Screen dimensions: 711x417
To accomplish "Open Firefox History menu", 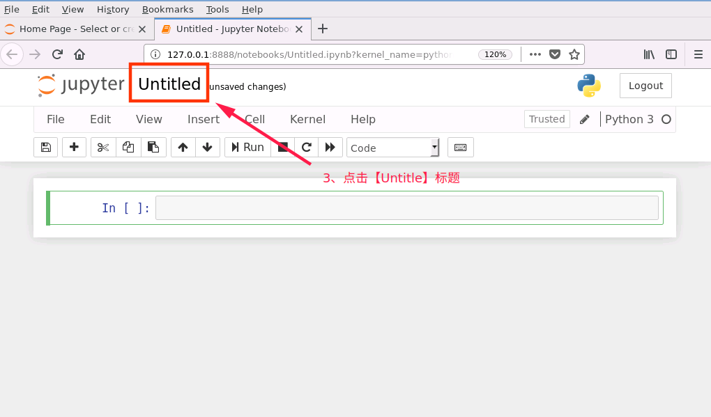I will tap(113, 10).
